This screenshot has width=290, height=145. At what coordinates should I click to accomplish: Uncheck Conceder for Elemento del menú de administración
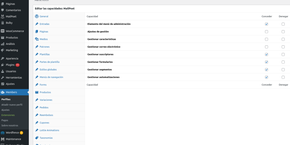pos(266,24)
